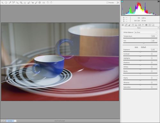Select the Targeted Adjustment tool

click(17, 3)
